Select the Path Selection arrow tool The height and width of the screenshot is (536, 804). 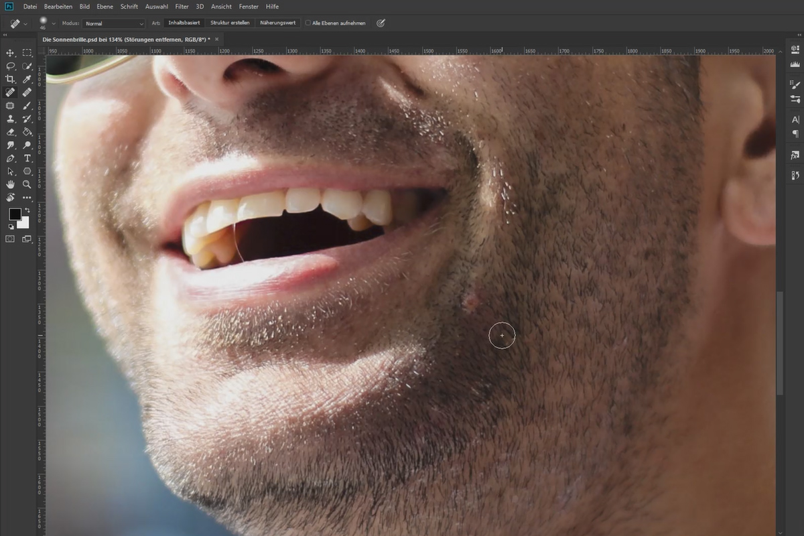tap(10, 171)
